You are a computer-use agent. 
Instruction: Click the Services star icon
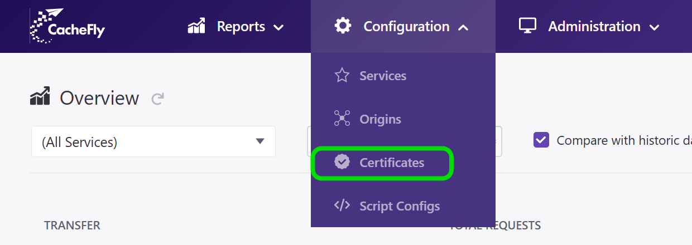pos(342,76)
